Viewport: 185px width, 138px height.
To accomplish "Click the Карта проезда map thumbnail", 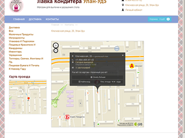I will point(28,97).
